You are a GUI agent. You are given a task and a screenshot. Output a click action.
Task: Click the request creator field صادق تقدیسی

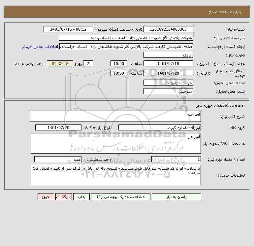(x=126, y=46)
